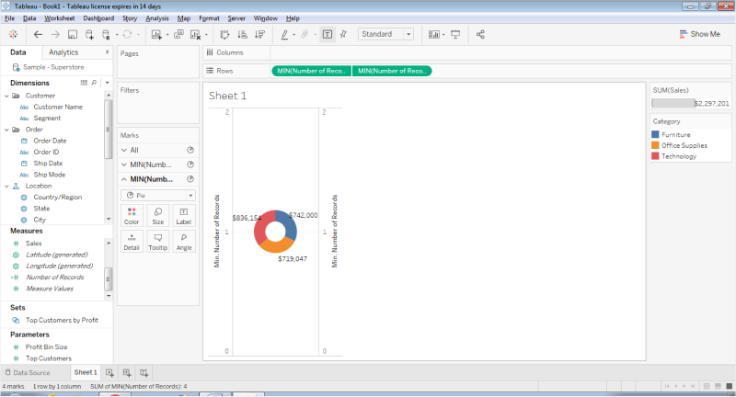This screenshot has width=736, height=397.
Task: Switch to Data Source tab
Action: coord(28,372)
